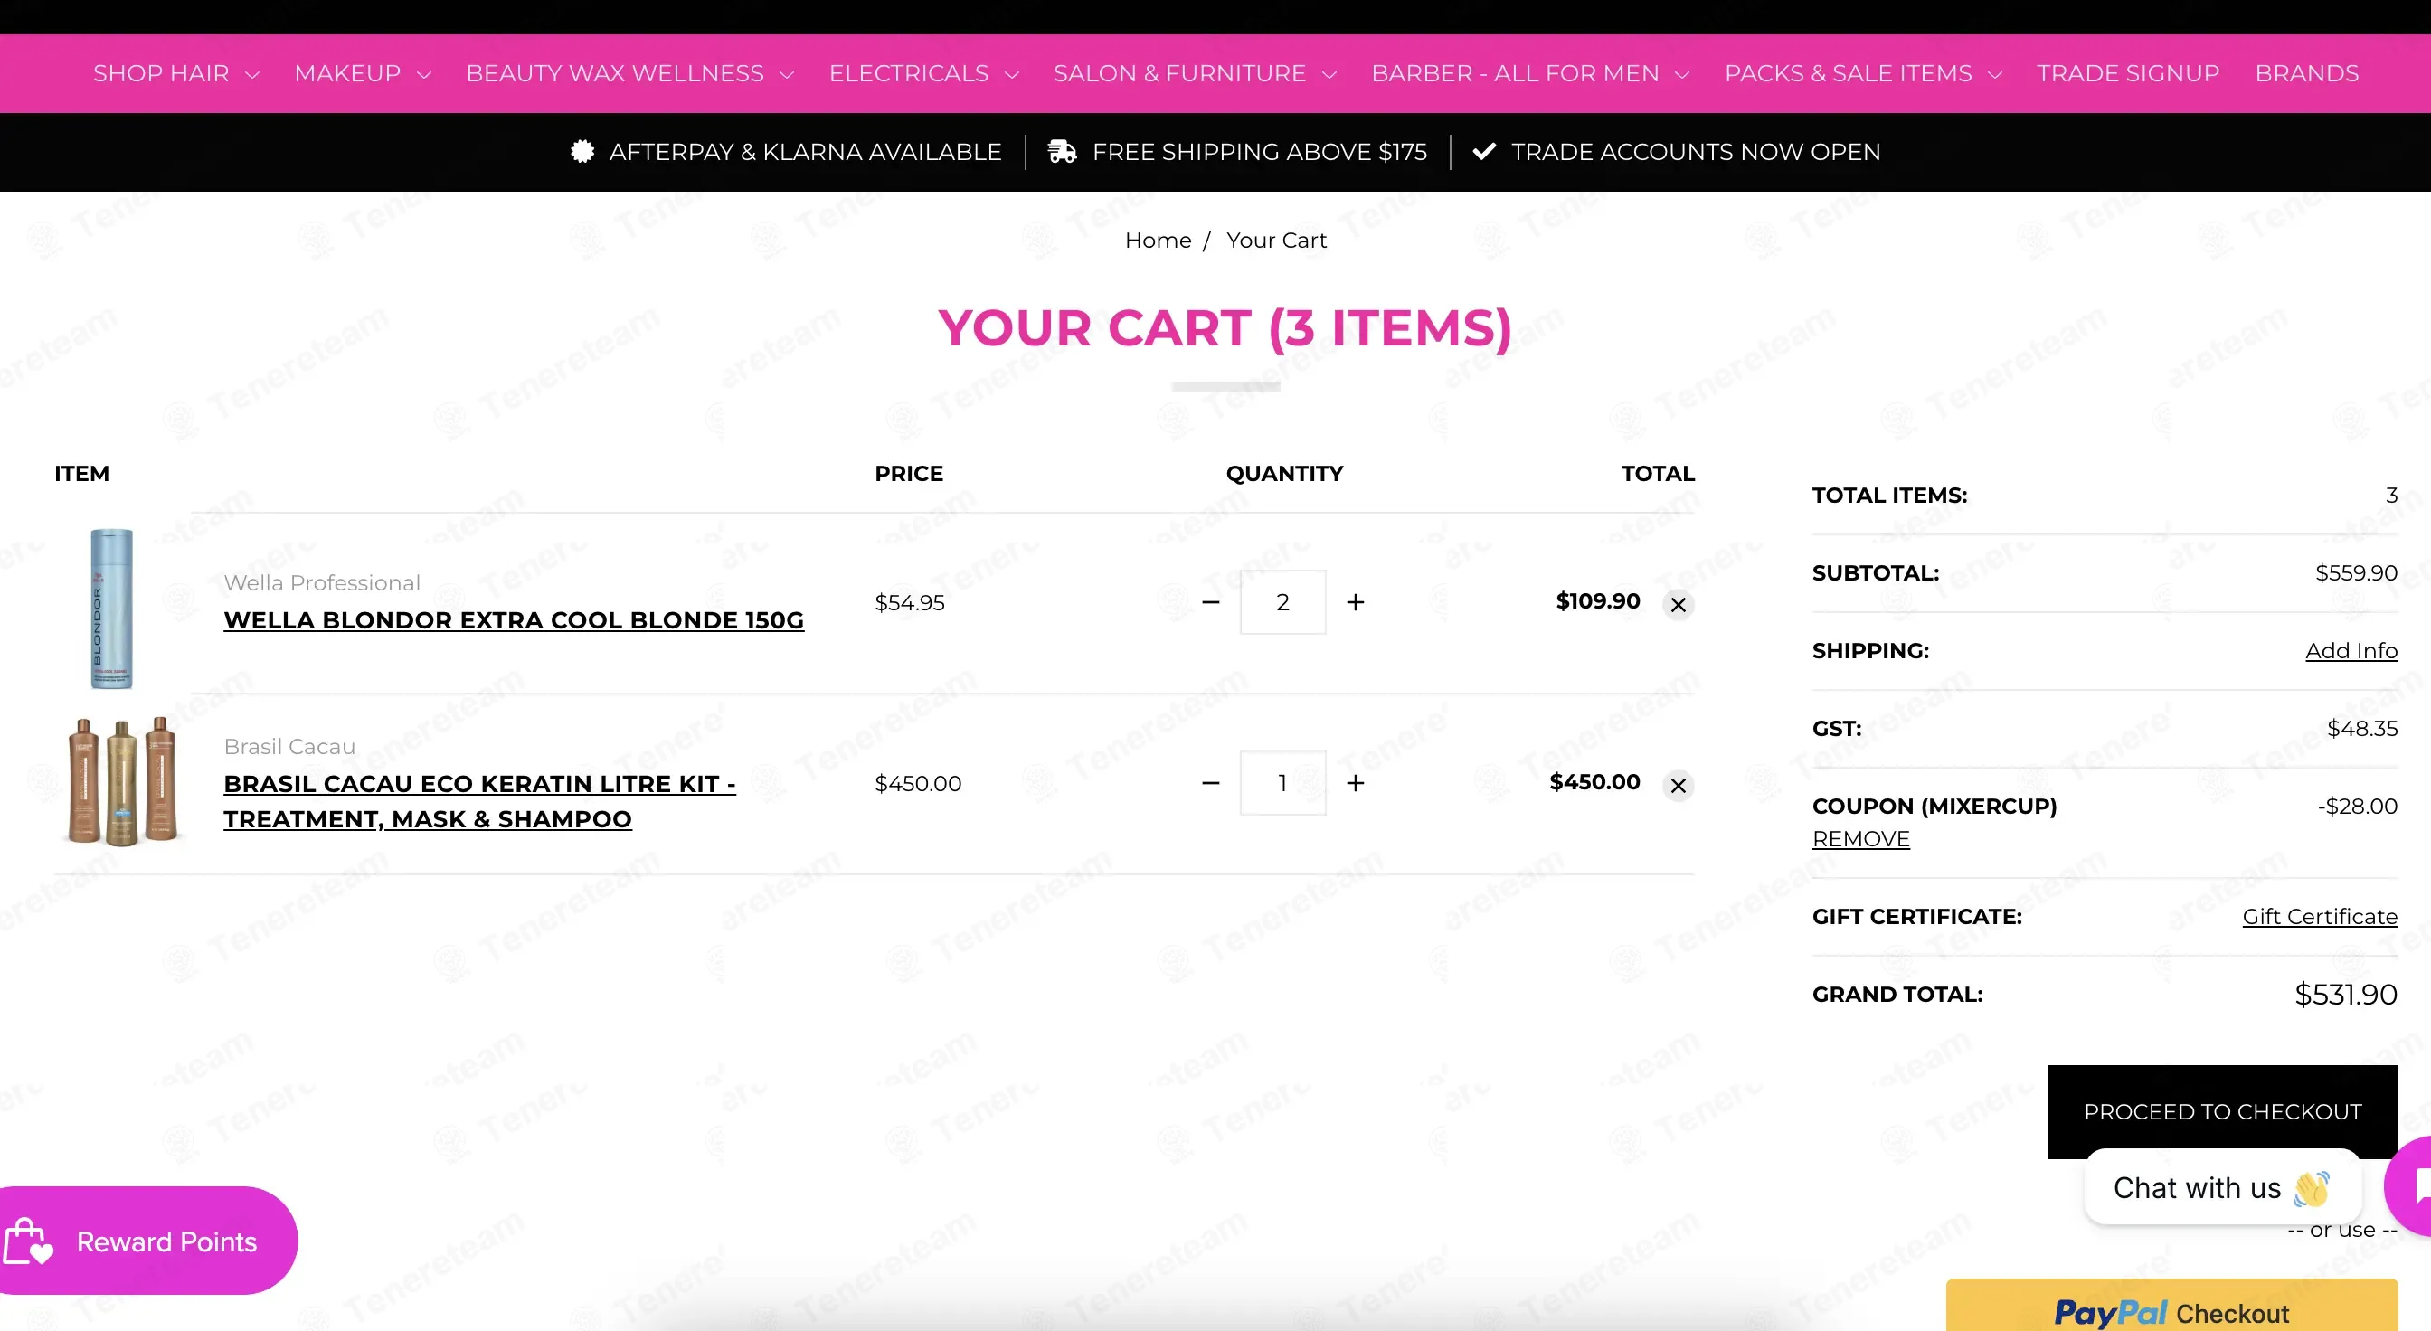The image size is (2431, 1331).
Task: Open the Barber - All For Men menu
Action: point(1515,73)
